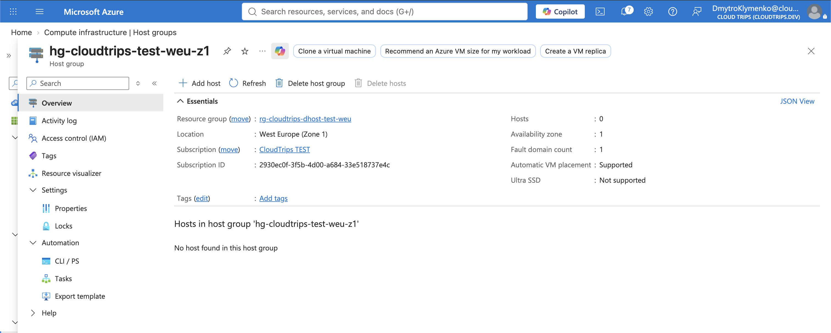Click the magnifier icon in collapsed left pane
Image resolution: width=831 pixels, height=333 pixels.
click(14, 83)
